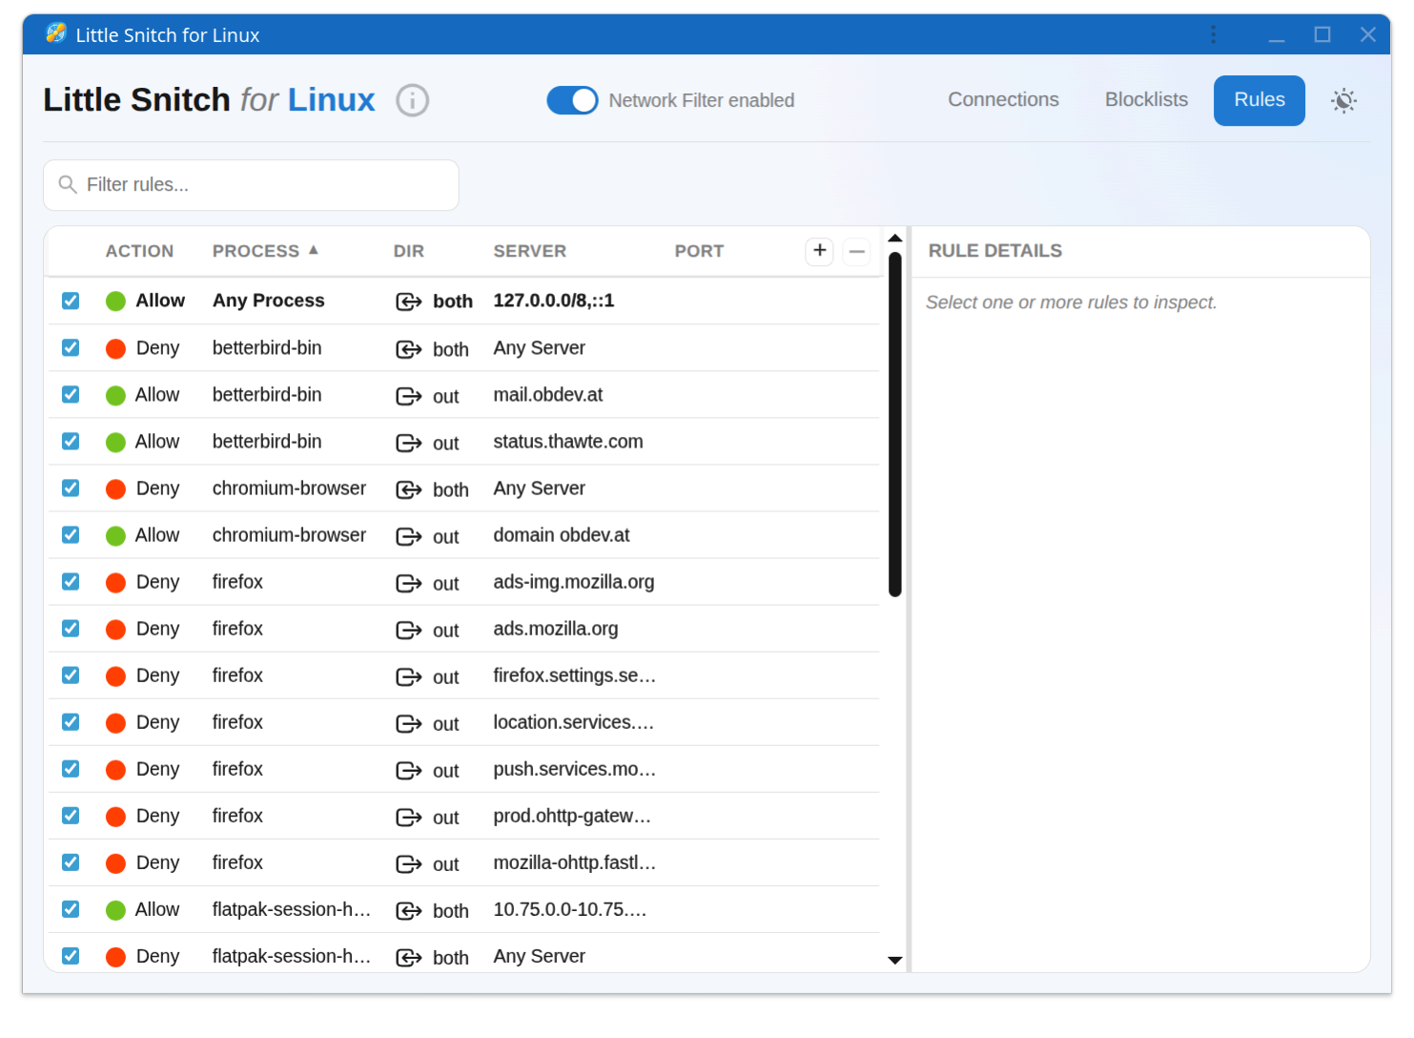
Task: Click green Allow dot for mail.obdev.at rule
Action: pos(115,395)
